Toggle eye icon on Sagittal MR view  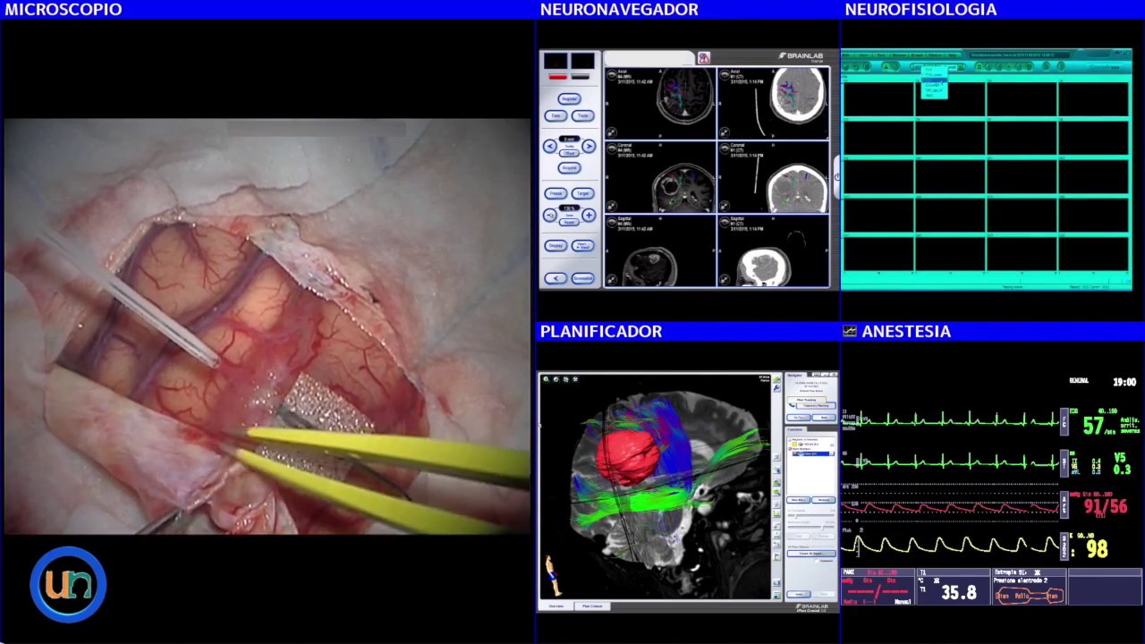[x=612, y=222]
